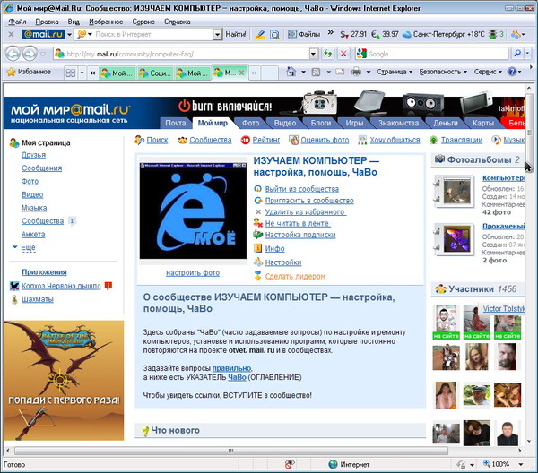
Task: Close the active browser tab
Action: pos(241,73)
